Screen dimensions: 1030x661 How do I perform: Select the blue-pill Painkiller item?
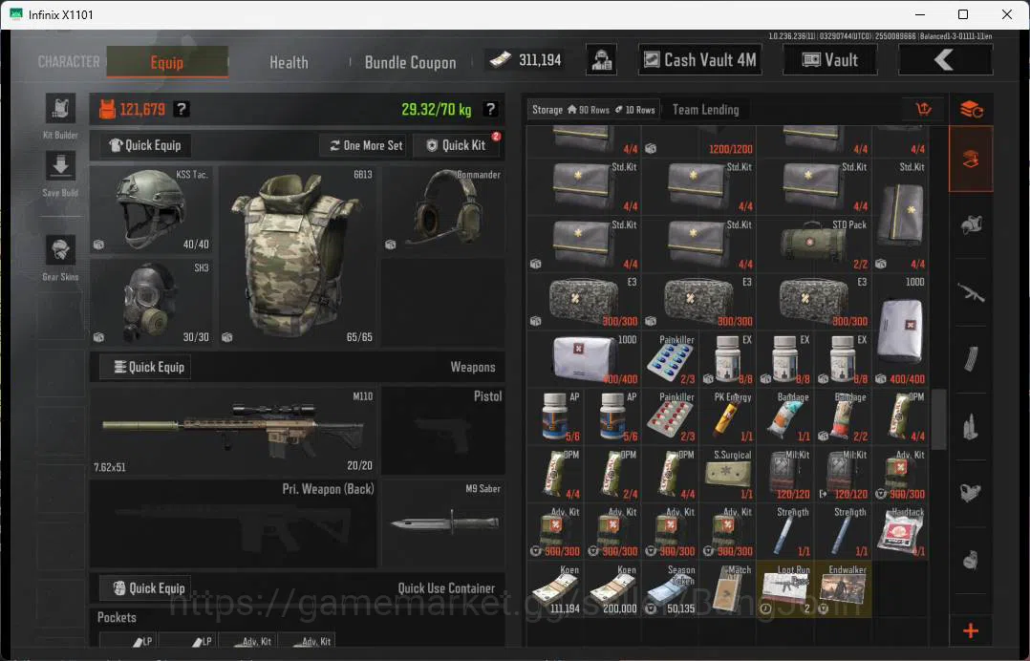(x=670, y=359)
